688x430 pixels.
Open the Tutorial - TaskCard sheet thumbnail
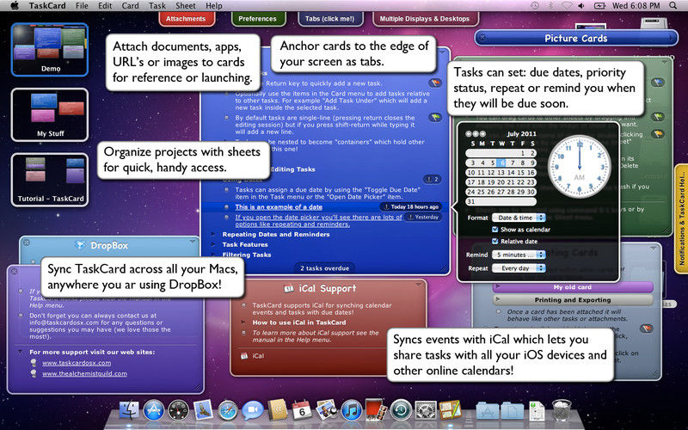tap(50, 180)
